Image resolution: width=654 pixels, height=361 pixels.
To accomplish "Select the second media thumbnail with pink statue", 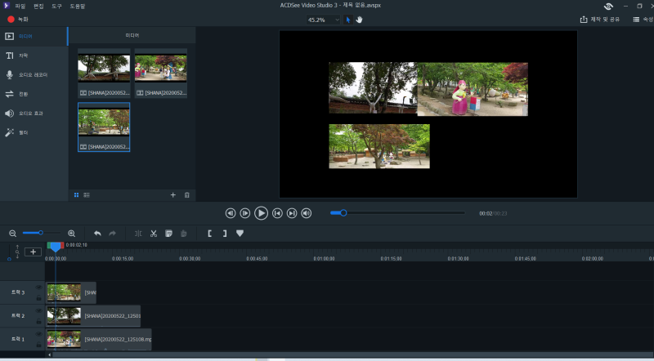I will coord(160,74).
